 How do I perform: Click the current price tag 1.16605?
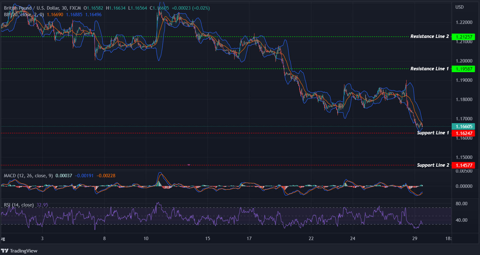pyautogui.click(x=463, y=126)
